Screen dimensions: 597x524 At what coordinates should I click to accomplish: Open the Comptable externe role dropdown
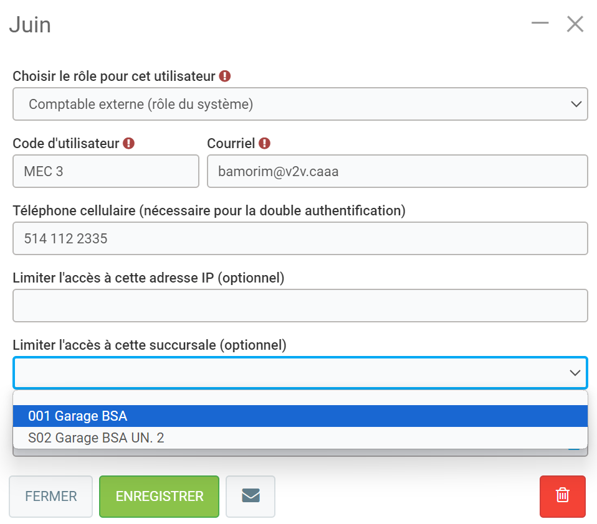pyautogui.click(x=300, y=104)
